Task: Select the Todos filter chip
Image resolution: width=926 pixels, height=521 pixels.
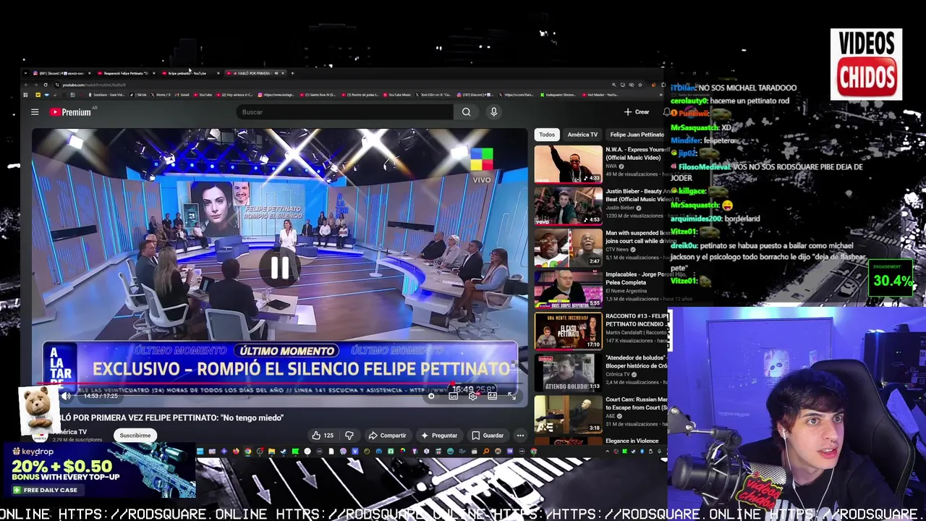Action: (547, 135)
